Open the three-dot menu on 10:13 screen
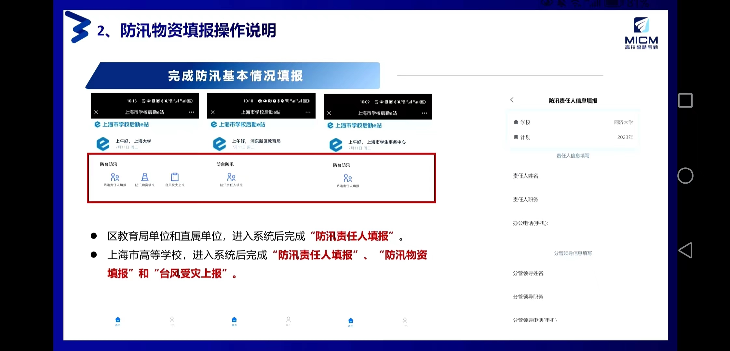Viewport: 730px width, 351px height. (191, 112)
